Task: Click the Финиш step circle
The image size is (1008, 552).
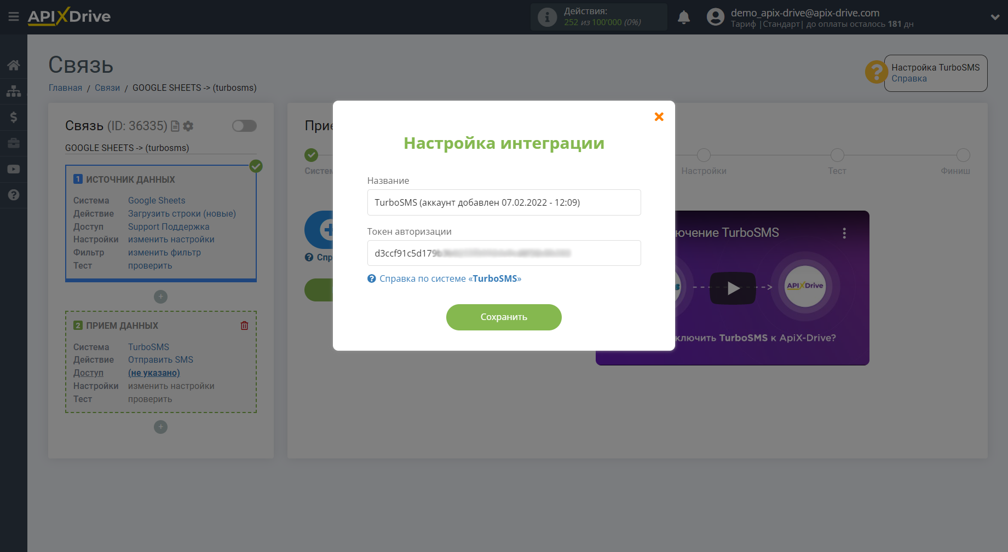Action: click(x=963, y=155)
